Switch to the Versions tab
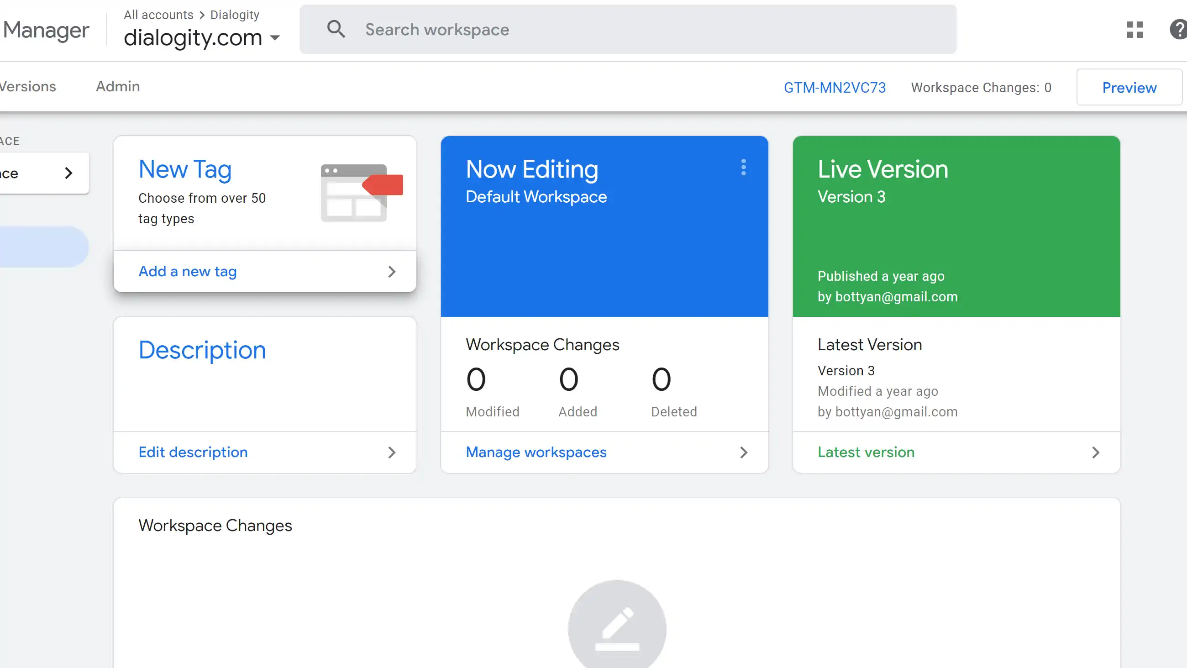 [28, 86]
